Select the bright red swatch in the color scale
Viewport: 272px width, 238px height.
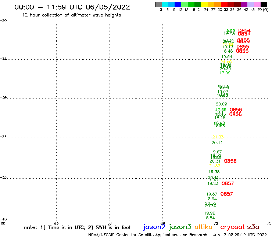tap(224, 4)
